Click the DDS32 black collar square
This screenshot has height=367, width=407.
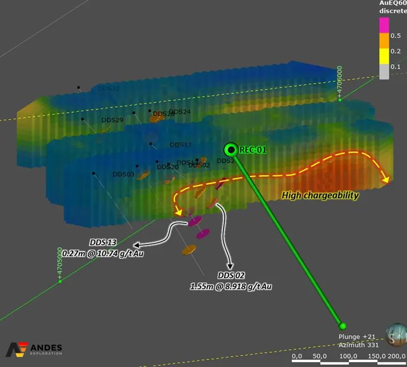pyautogui.click(x=79, y=88)
